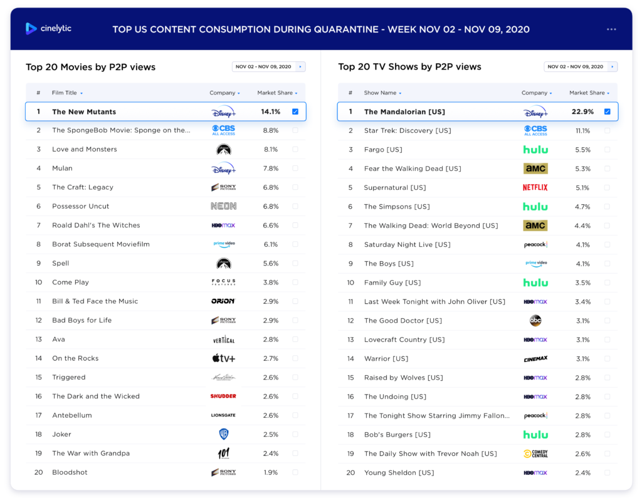The image size is (642, 498).
Task: Click Sony Pictures logo for The Craft: Legacy
Action: pos(224,187)
